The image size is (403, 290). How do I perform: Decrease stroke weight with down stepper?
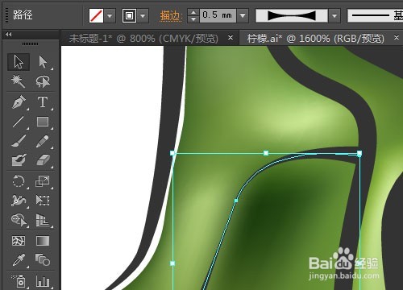pyautogui.click(x=193, y=19)
